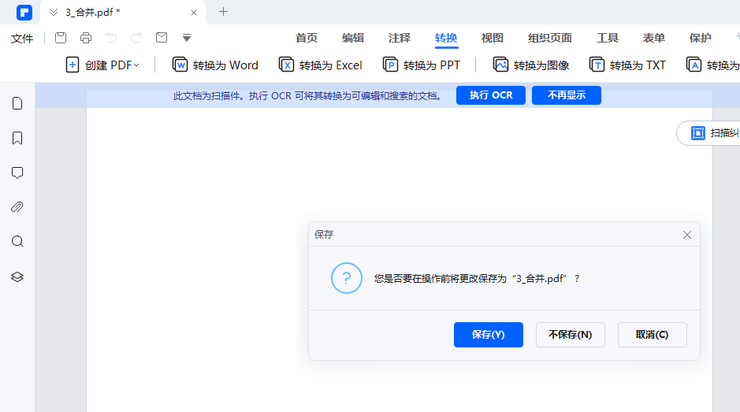740x412 pixels.
Task: Expand the quick access toolbar dropdown arrow
Action: tap(187, 38)
